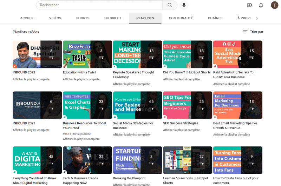This screenshot has width=281, height=186.
Task: Open Start Making Long-Term Decisions thumbnail
Action: (x=138, y=54)
